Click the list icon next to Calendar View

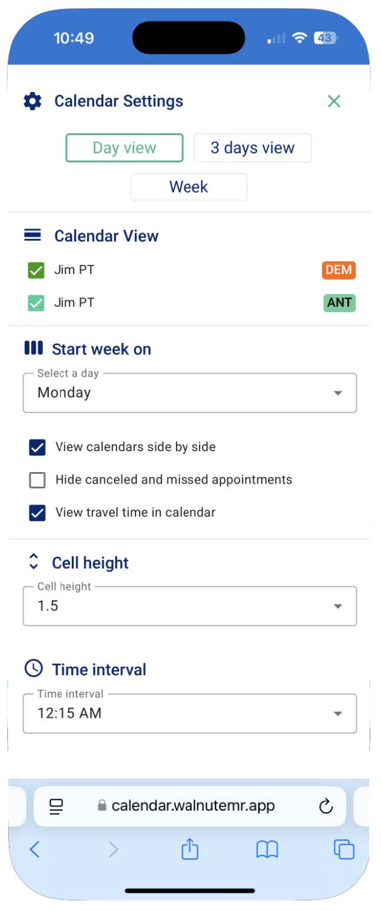[34, 235]
